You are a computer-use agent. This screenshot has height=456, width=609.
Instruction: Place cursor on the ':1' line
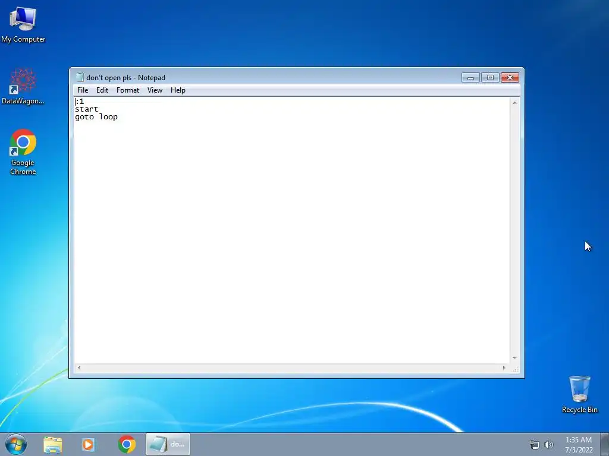point(80,102)
